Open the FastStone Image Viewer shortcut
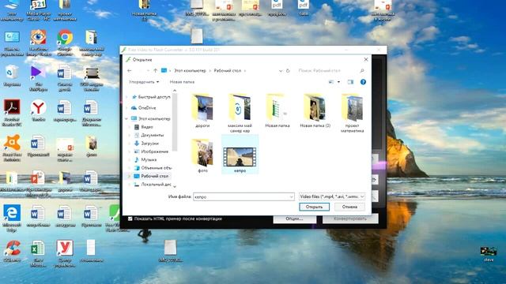The image size is (506, 284). pyautogui.click(x=39, y=43)
